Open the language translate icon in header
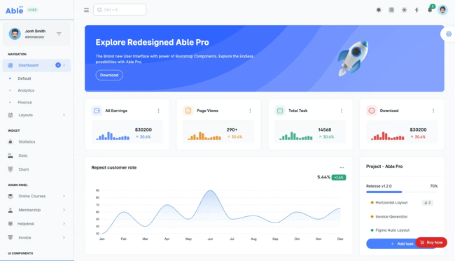Image resolution: width=455 pixels, height=261 pixels. [x=391, y=10]
